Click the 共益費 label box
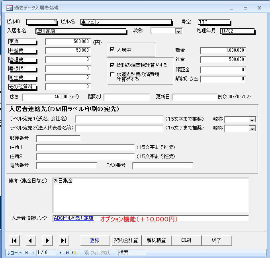The height and width of the screenshot is (258, 270). coord(22,51)
